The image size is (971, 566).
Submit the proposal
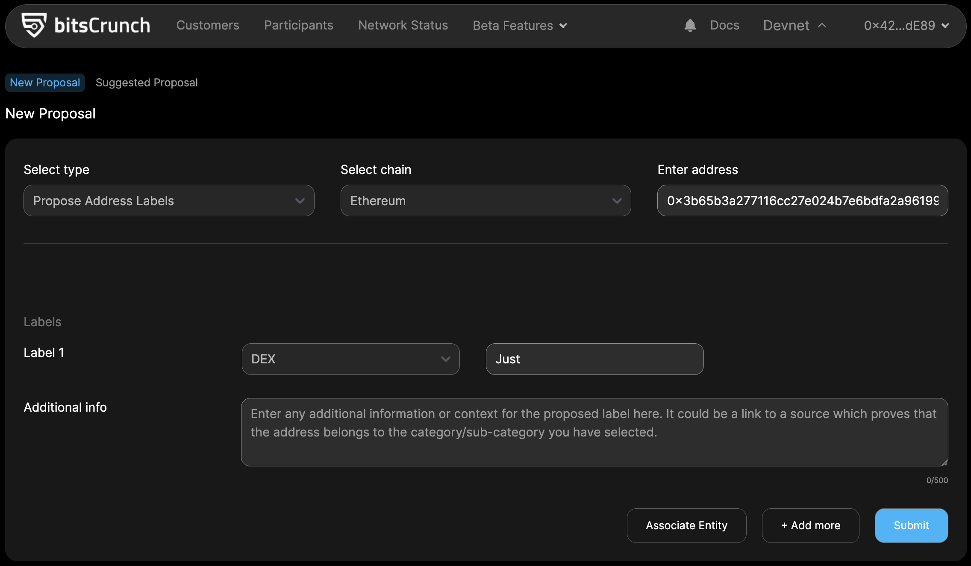pyautogui.click(x=911, y=525)
